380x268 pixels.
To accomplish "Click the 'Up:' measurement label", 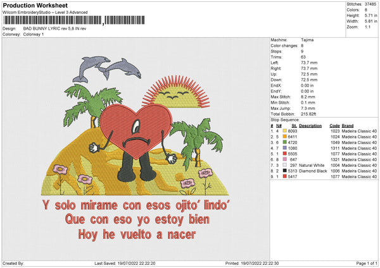I will tap(274, 74).
